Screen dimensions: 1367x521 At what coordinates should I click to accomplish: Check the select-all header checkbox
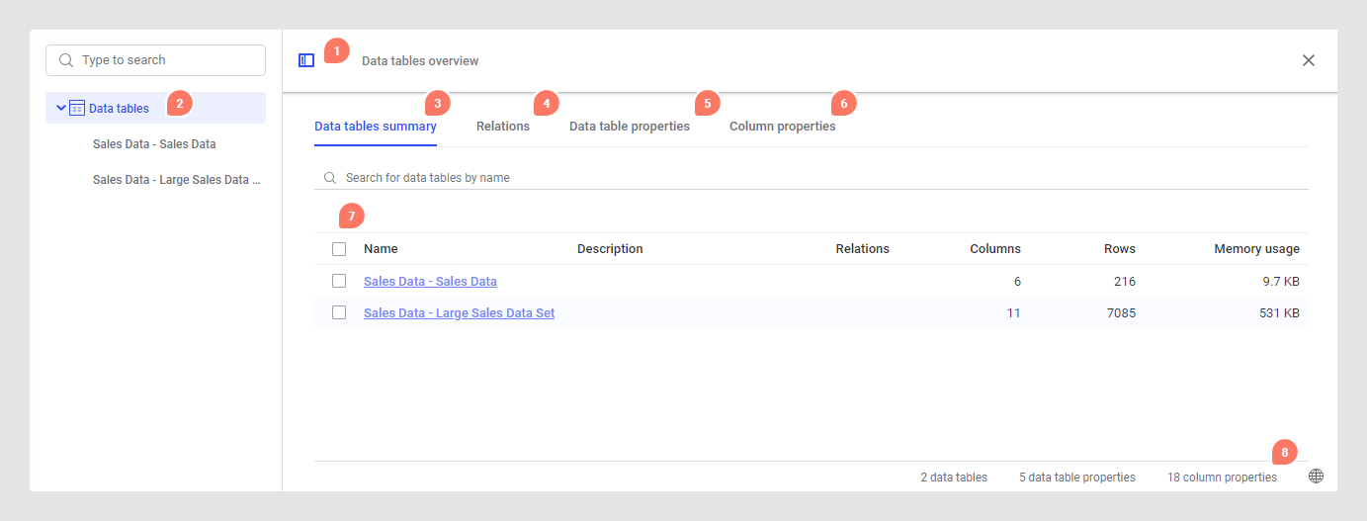339,249
